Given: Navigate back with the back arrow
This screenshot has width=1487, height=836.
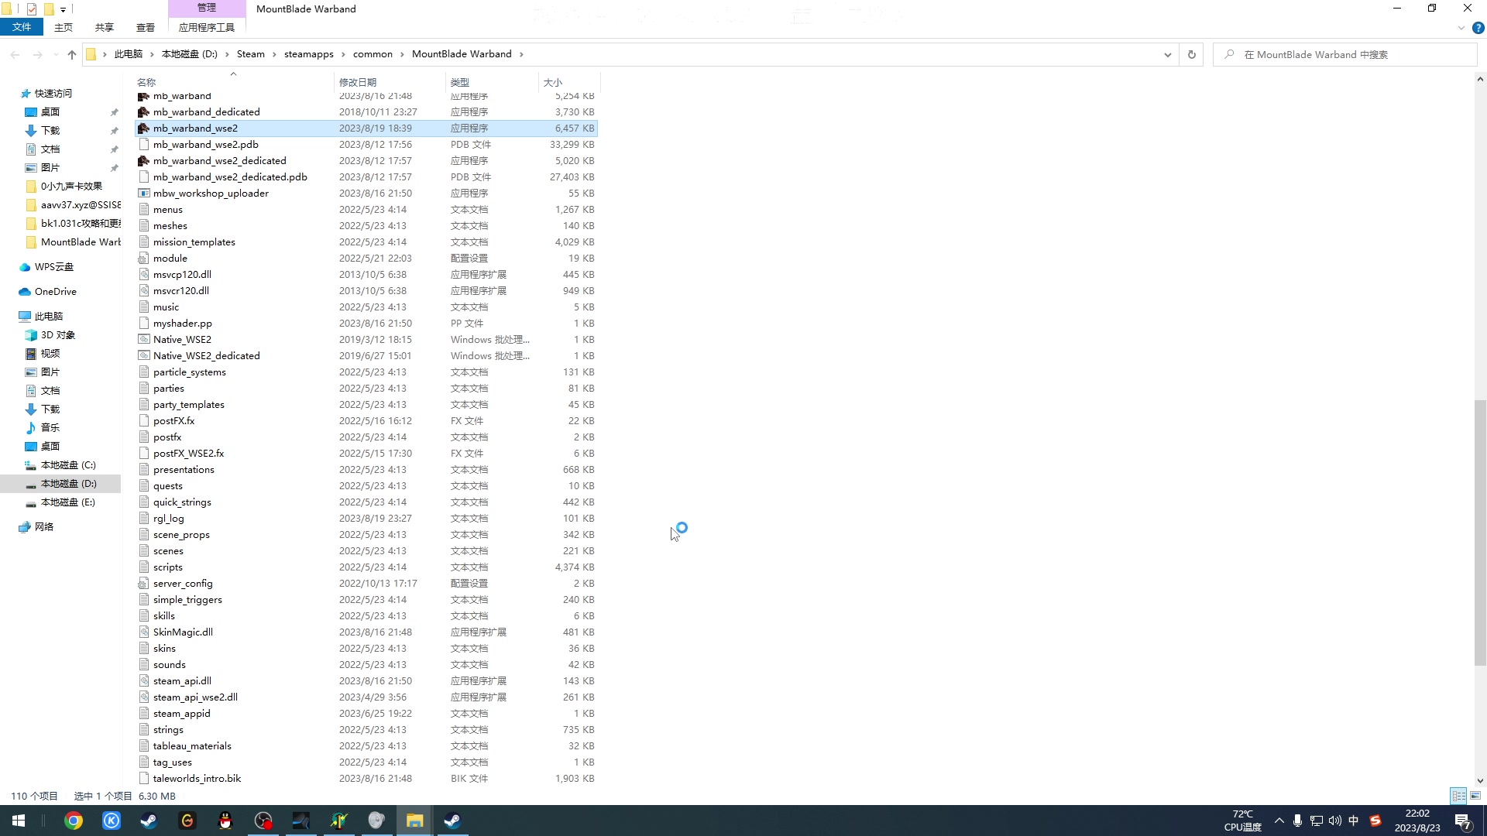Looking at the screenshot, I should coord(15,54).
